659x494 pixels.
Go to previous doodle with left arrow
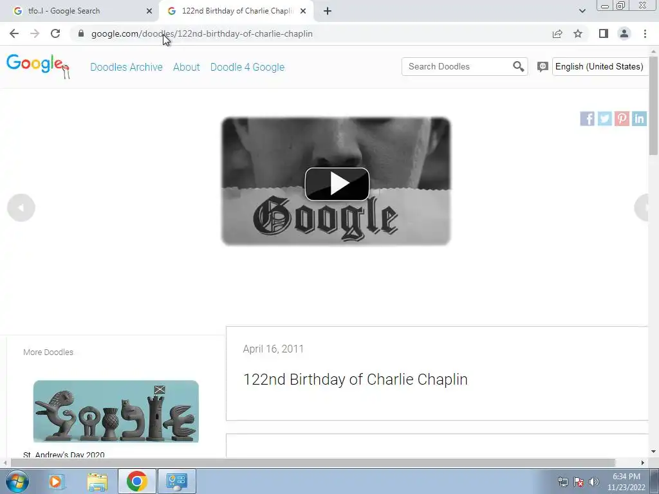(21, 208)
